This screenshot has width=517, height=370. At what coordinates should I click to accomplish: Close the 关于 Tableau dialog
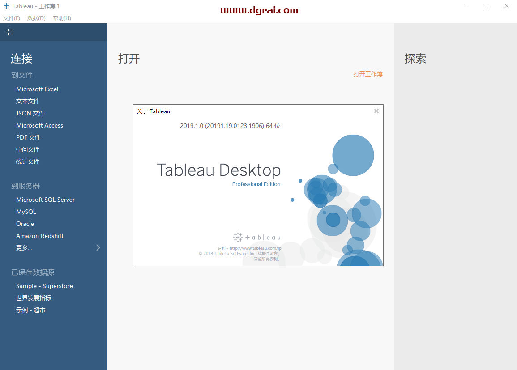376,111
